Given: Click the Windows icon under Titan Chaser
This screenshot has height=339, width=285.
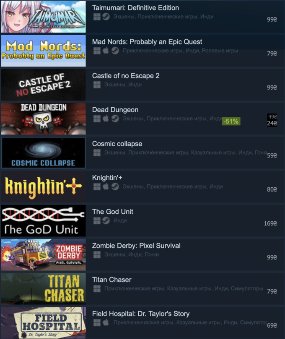Looking at the screenshot, I should pyautogui.click(x=97, y=288).
